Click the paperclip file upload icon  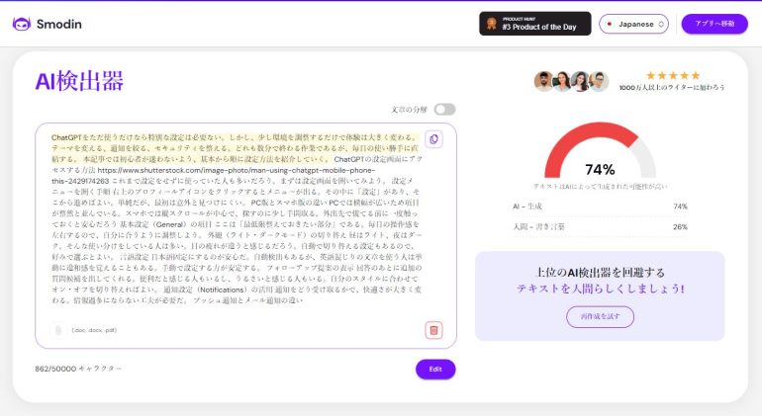tap(58, 330)
